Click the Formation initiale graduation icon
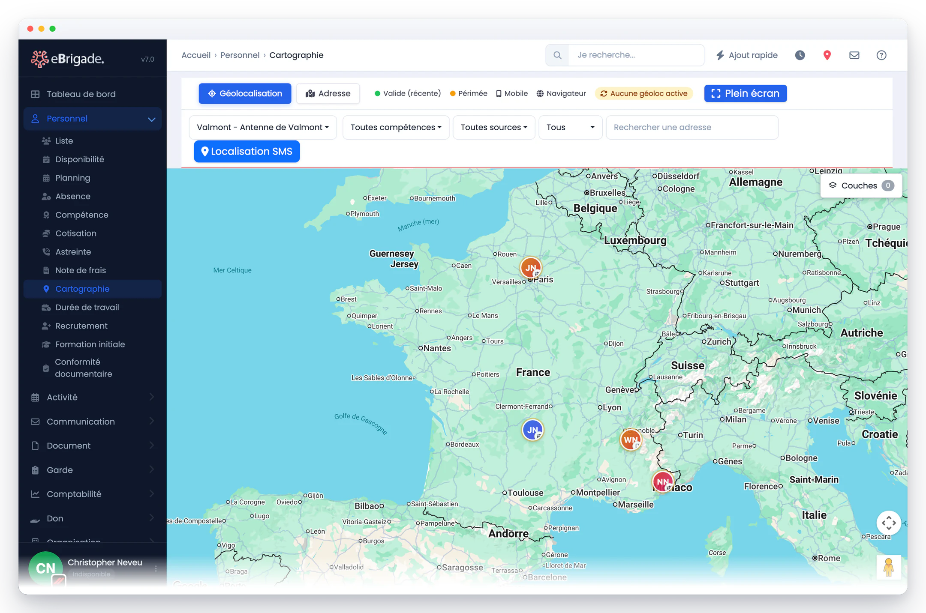The height and width of the screenshot is (613, 926). click(x=46, y=344)
